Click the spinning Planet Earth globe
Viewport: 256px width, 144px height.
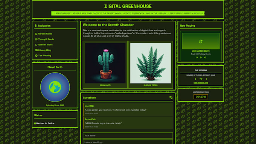(x=55, y=87)
